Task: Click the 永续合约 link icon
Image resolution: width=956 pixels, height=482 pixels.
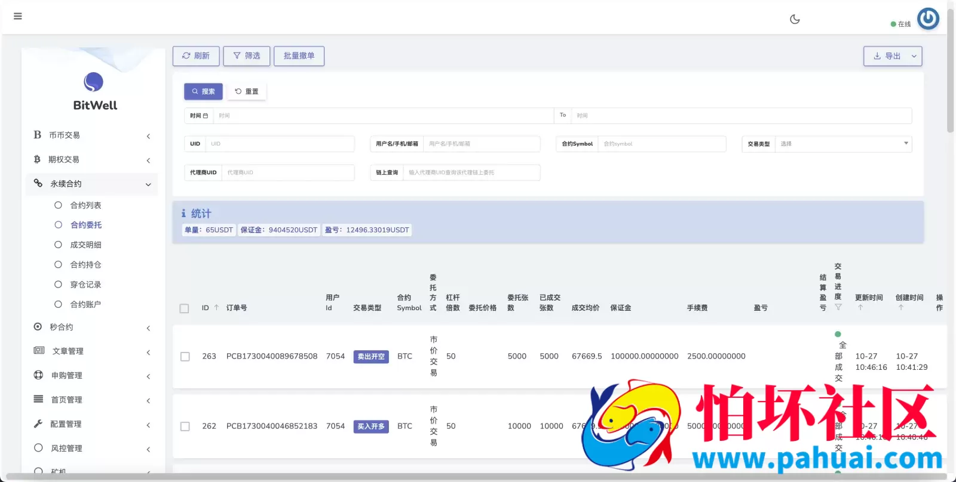Action: coord(38,183)
